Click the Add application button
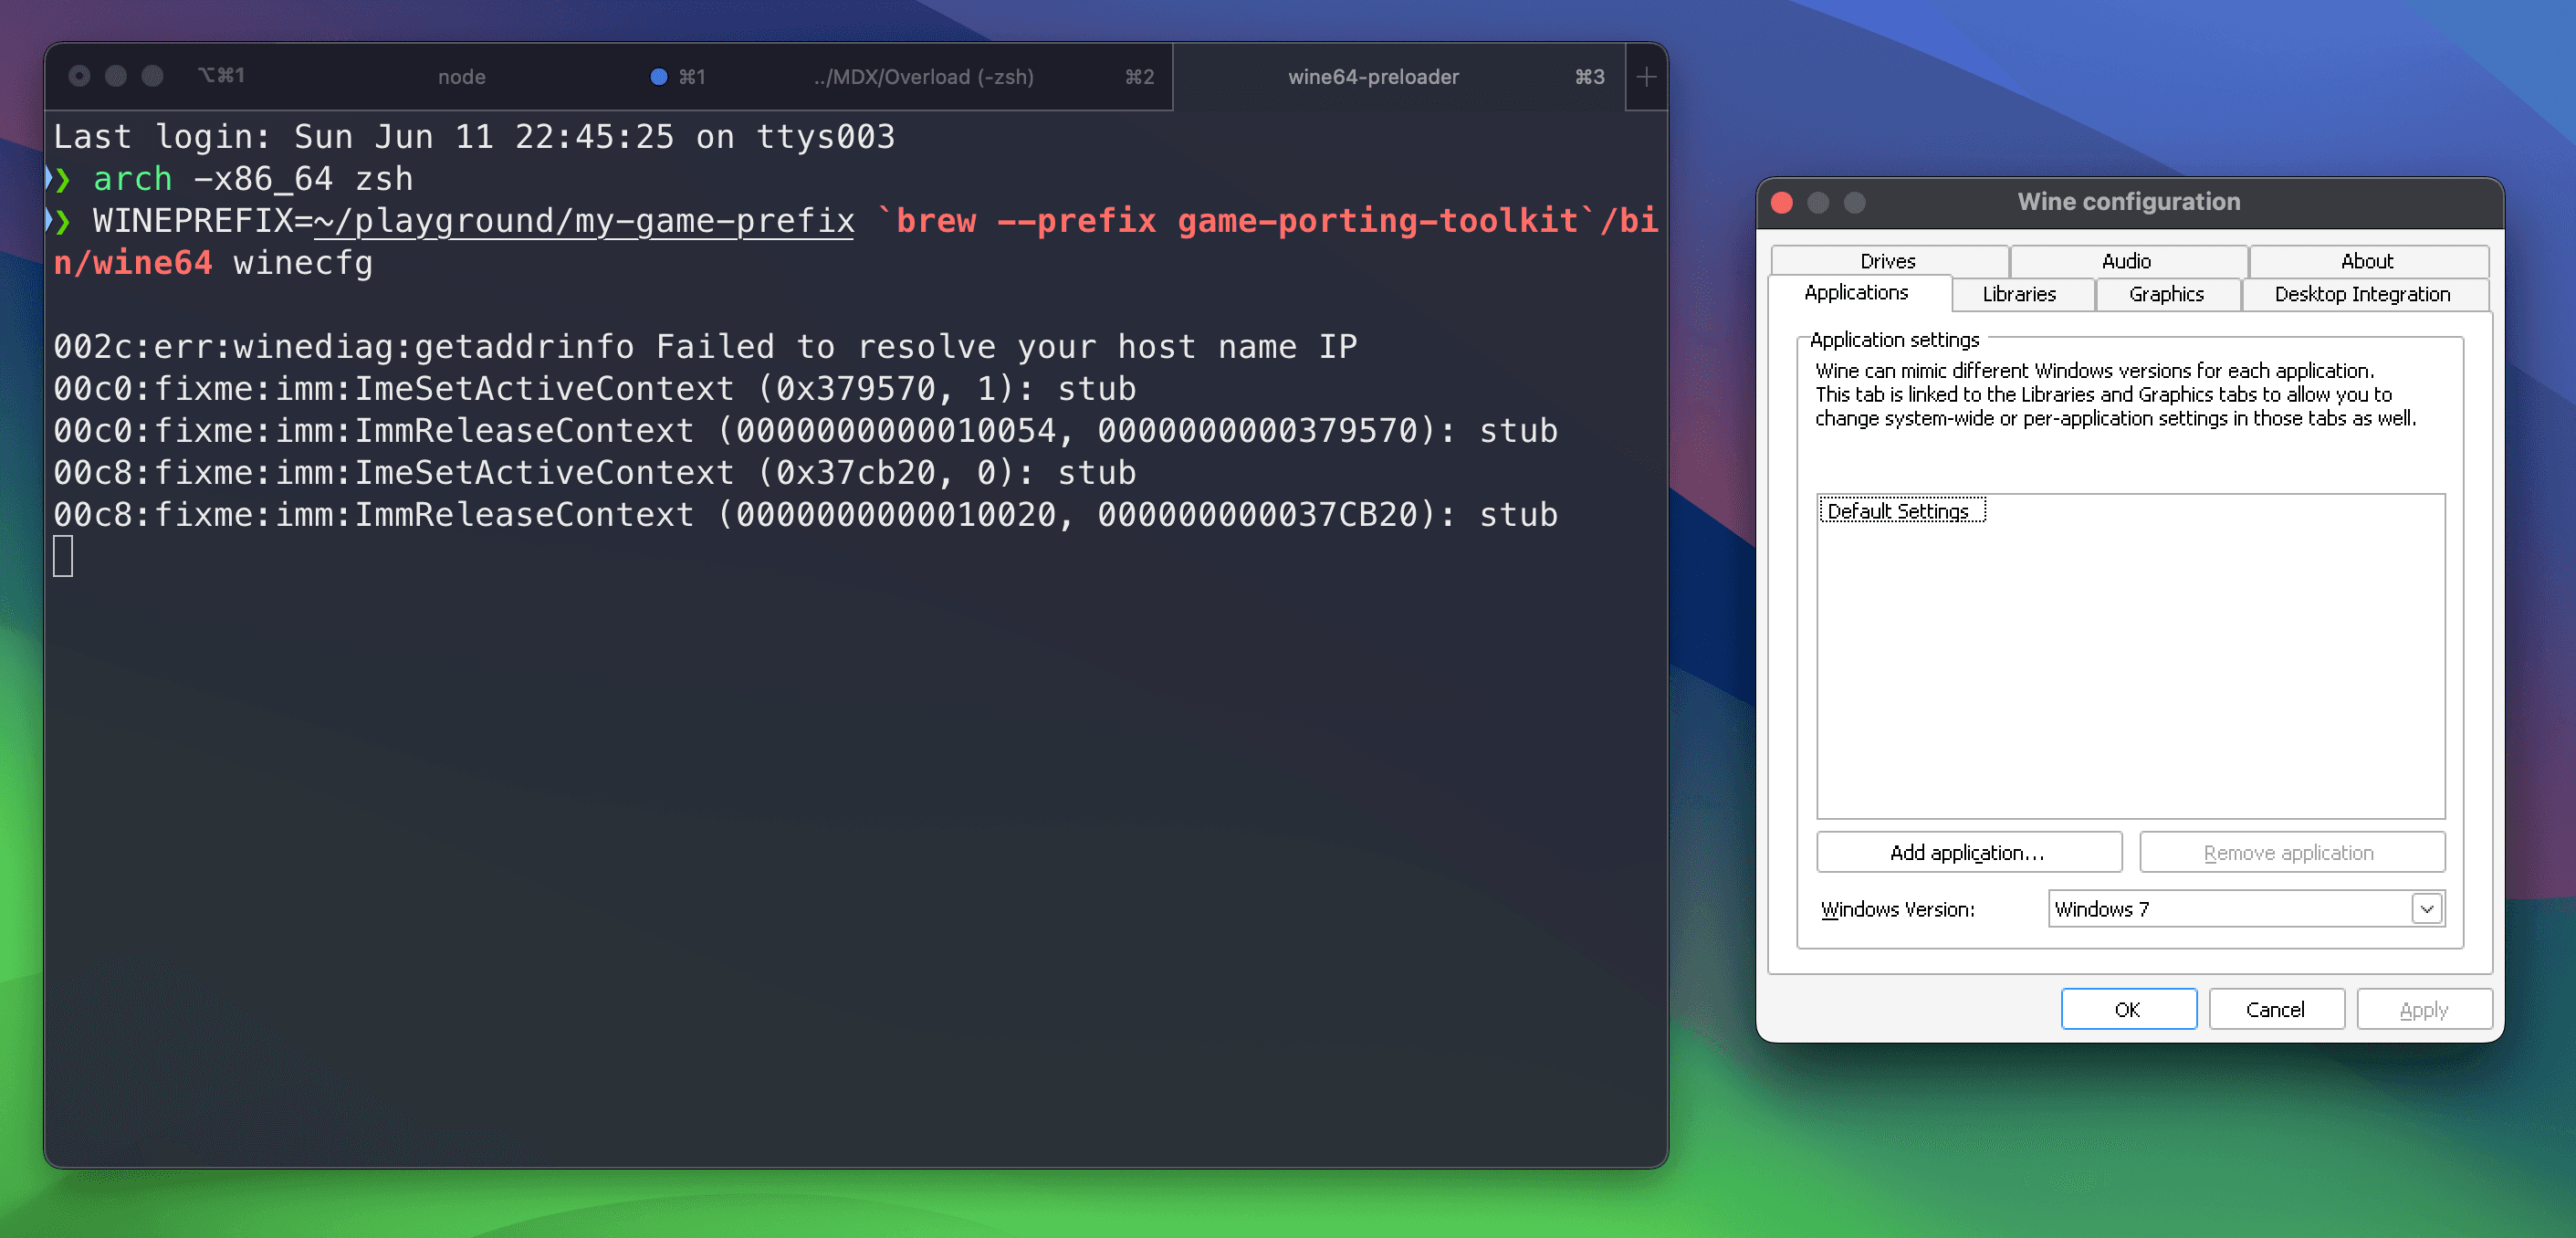 coord(1967,852)
